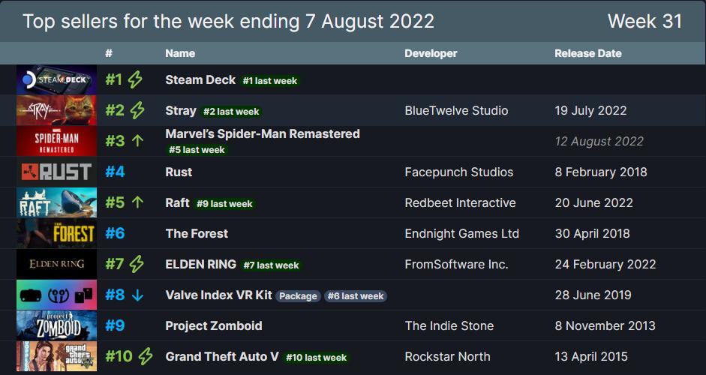Image resolution: width=706 pixels, height=375 pixels.
Task: Open The Forest game link
Action: point(197,233)
